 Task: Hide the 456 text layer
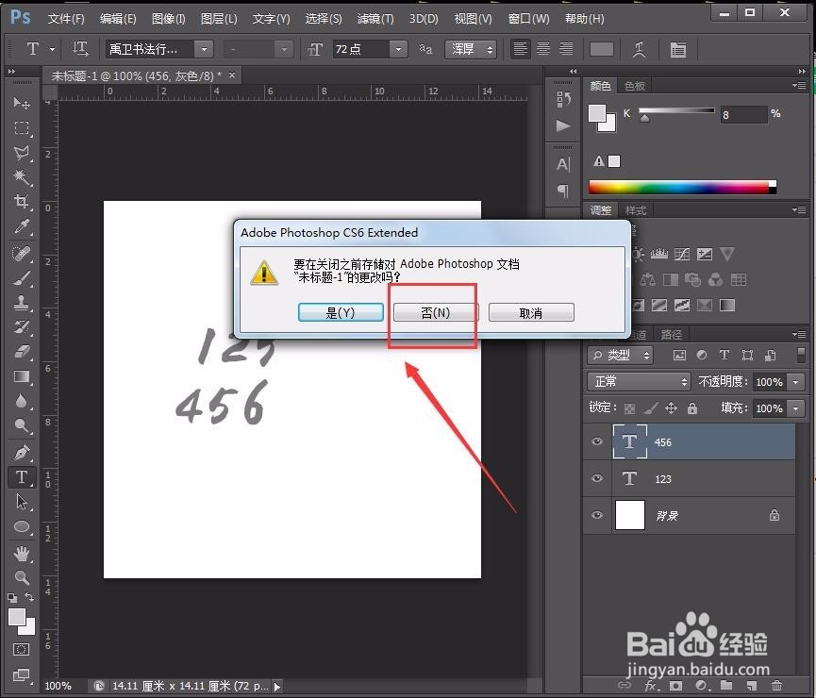(597, 441)
